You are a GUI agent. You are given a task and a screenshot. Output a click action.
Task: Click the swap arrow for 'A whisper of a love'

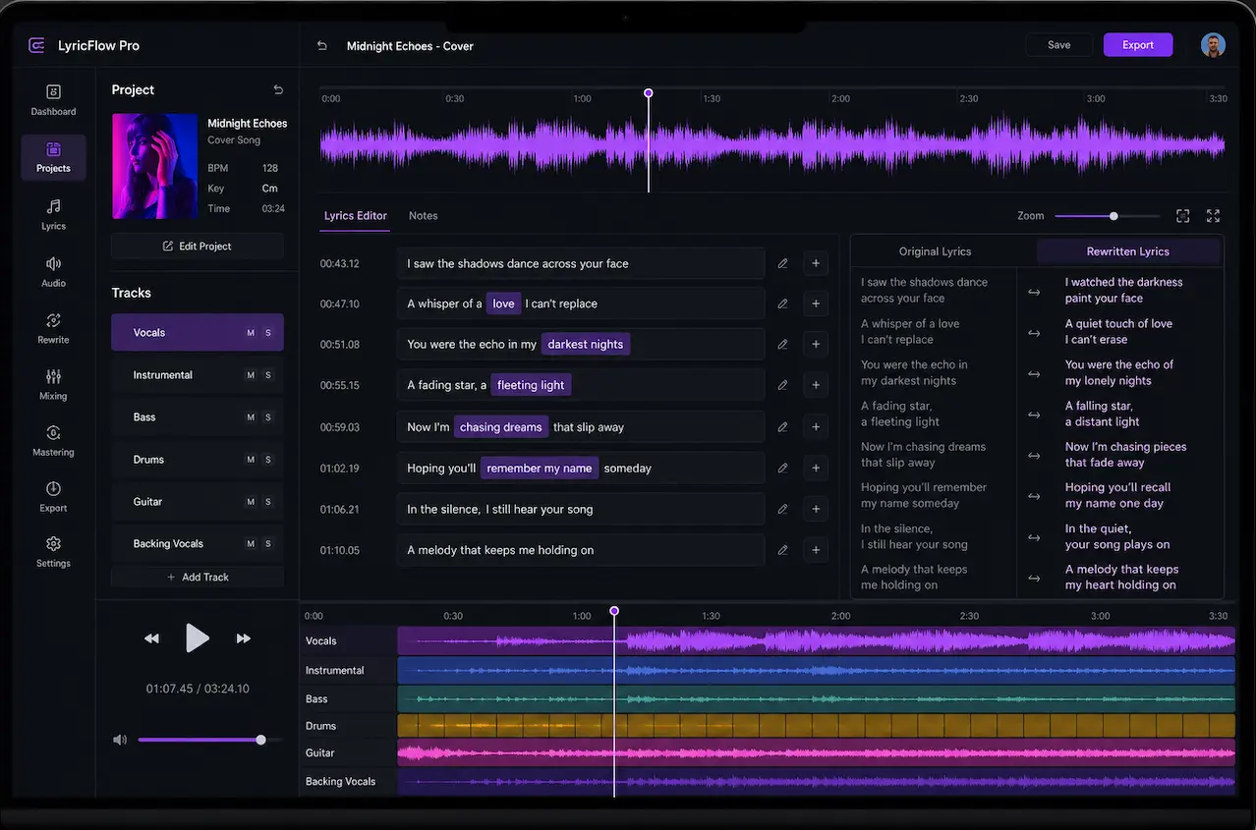[x=1034, y=333]
